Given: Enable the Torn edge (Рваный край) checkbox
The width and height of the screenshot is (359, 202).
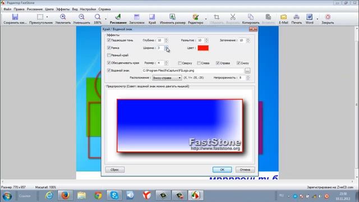Looking at the screenshot, I should [x=109, y=55].
